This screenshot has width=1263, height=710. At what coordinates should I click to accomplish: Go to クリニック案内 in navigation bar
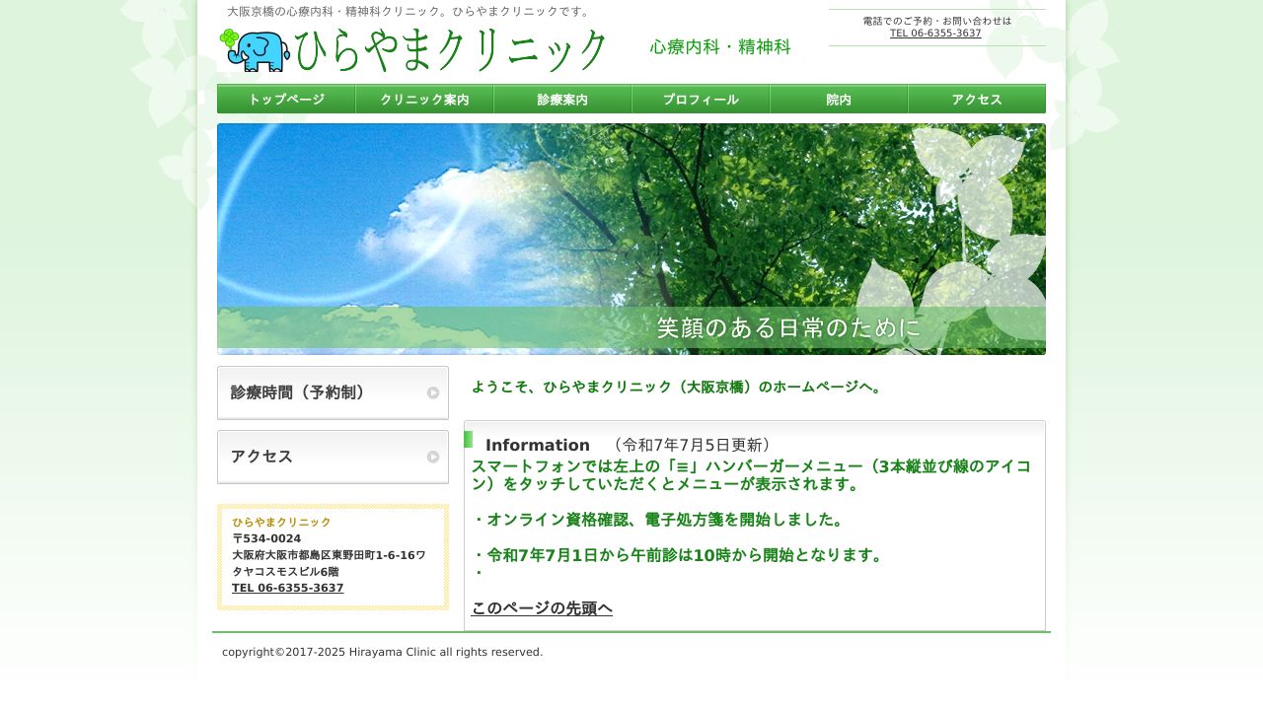click(424, 100)
